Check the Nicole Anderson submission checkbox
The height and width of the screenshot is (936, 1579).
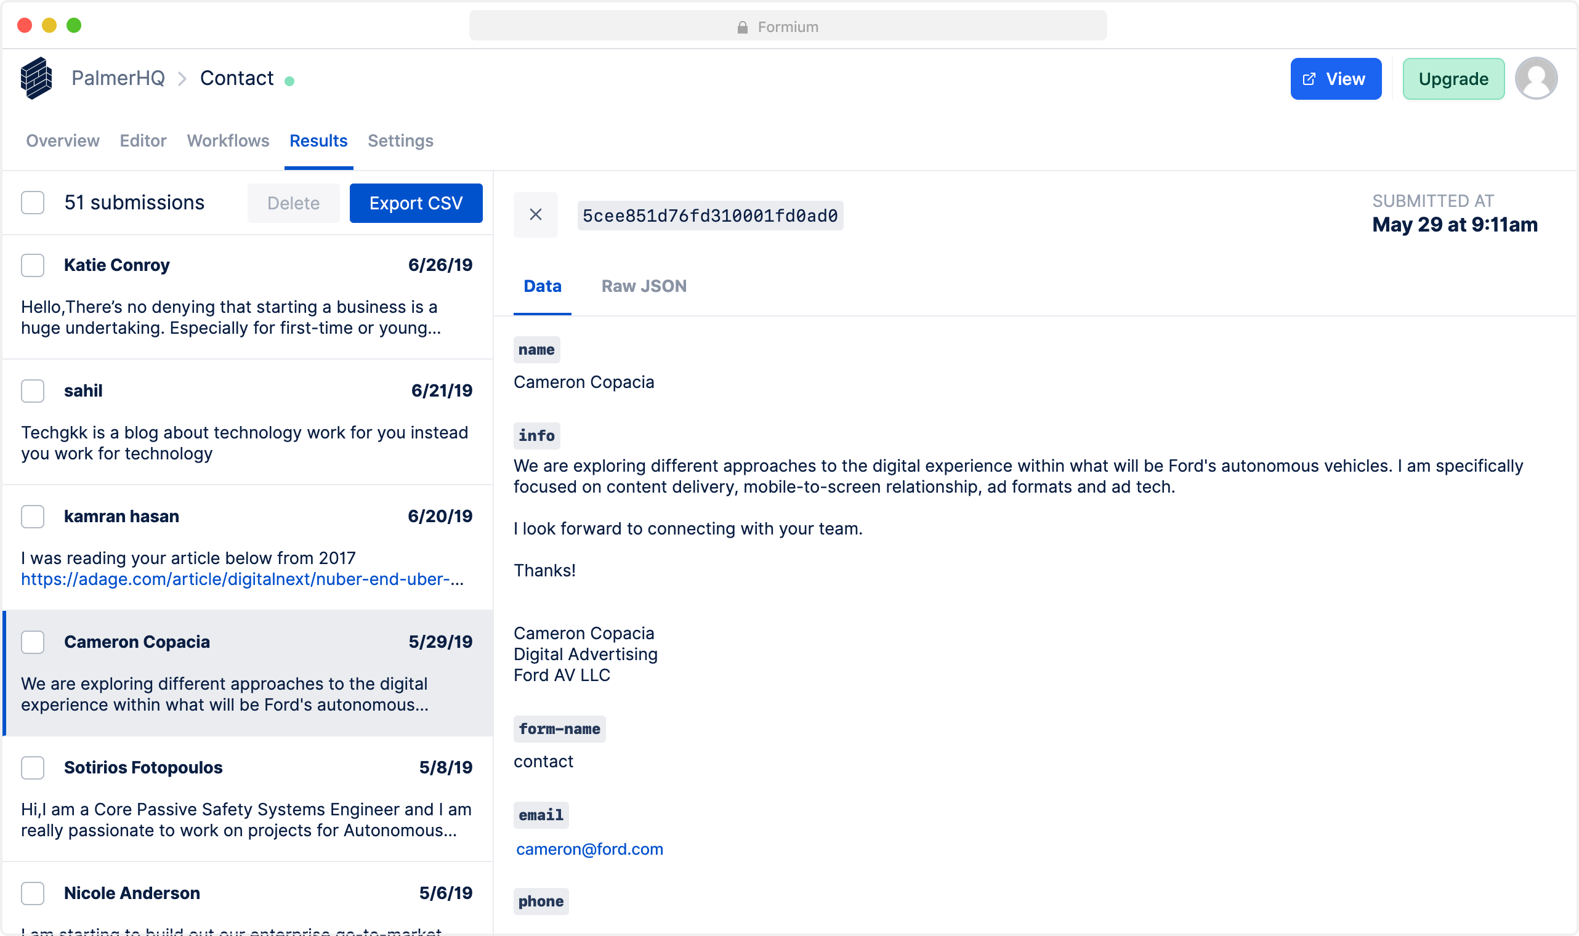32,893
